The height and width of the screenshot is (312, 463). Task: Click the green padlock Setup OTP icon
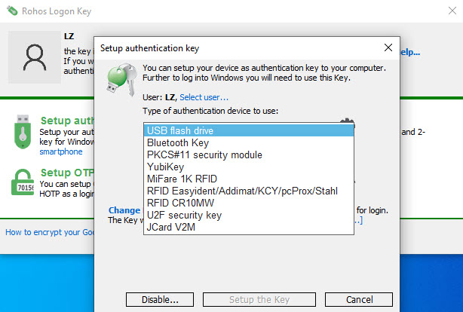pos(23,182)
